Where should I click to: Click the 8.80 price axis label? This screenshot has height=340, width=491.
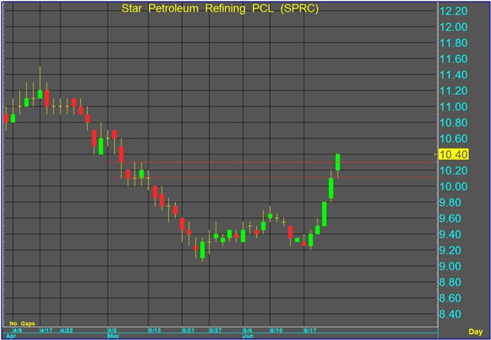pos(450,283)
